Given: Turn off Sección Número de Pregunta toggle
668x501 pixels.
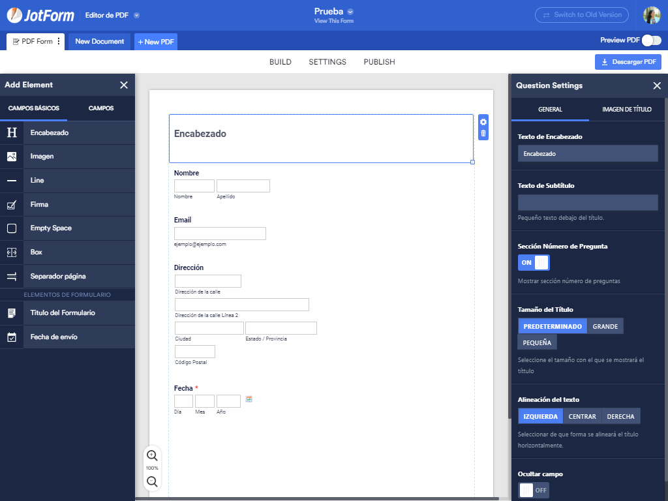Looking at the screenshot, I should (534, 263).
